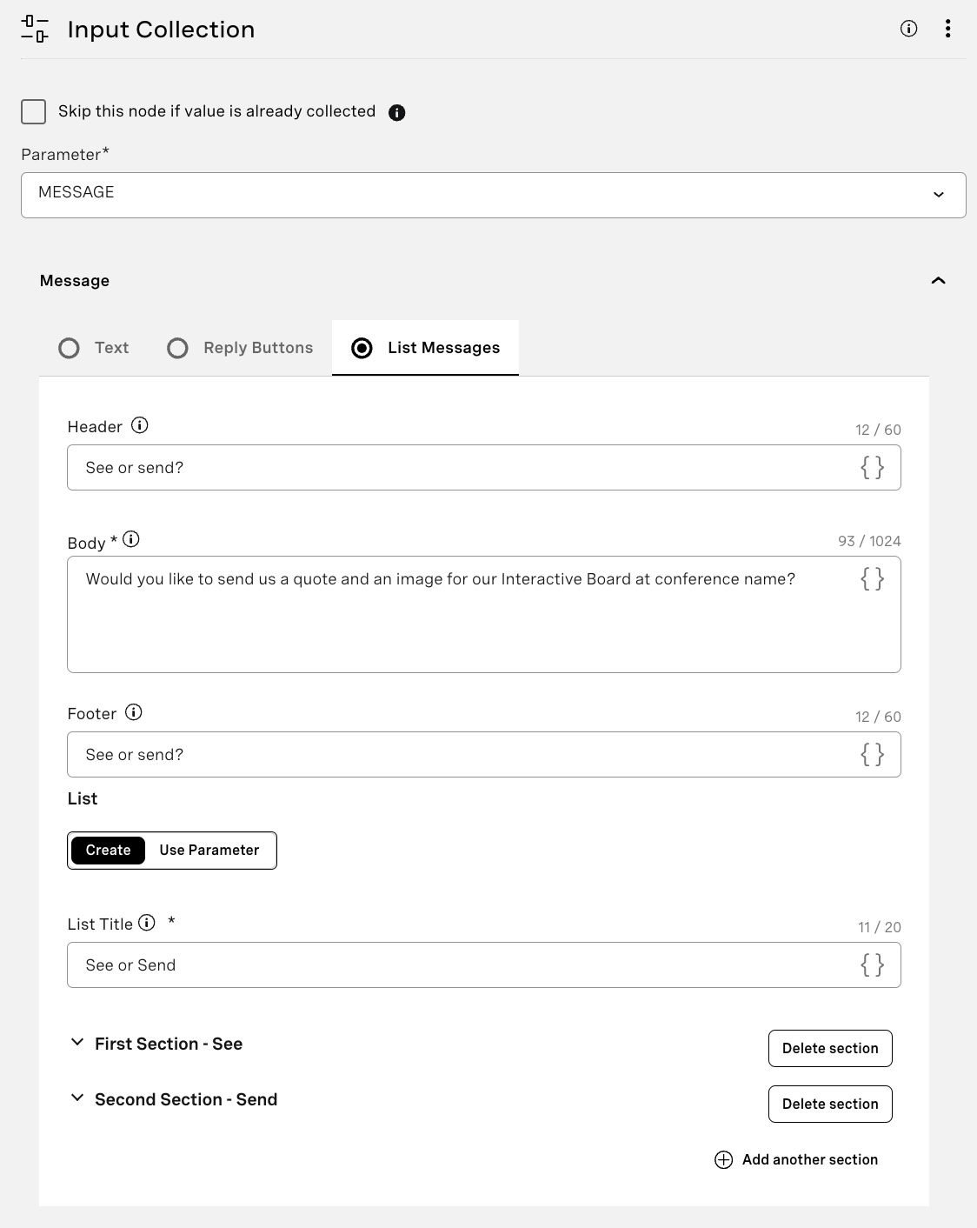
Task: Click the Header input field
Action: (483, 468)
